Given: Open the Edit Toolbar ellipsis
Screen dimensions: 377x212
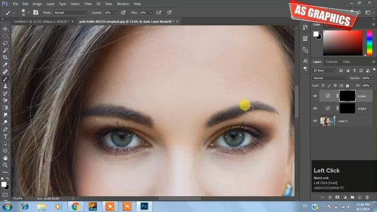Looking at the screenshot, I should click(x=5, y=172).
